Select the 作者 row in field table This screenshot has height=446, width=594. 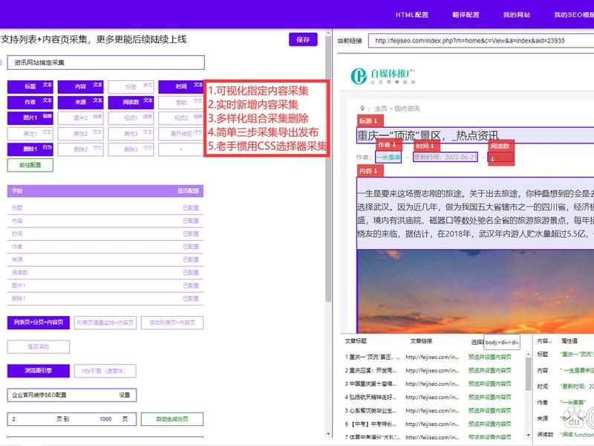coord(105,247)
